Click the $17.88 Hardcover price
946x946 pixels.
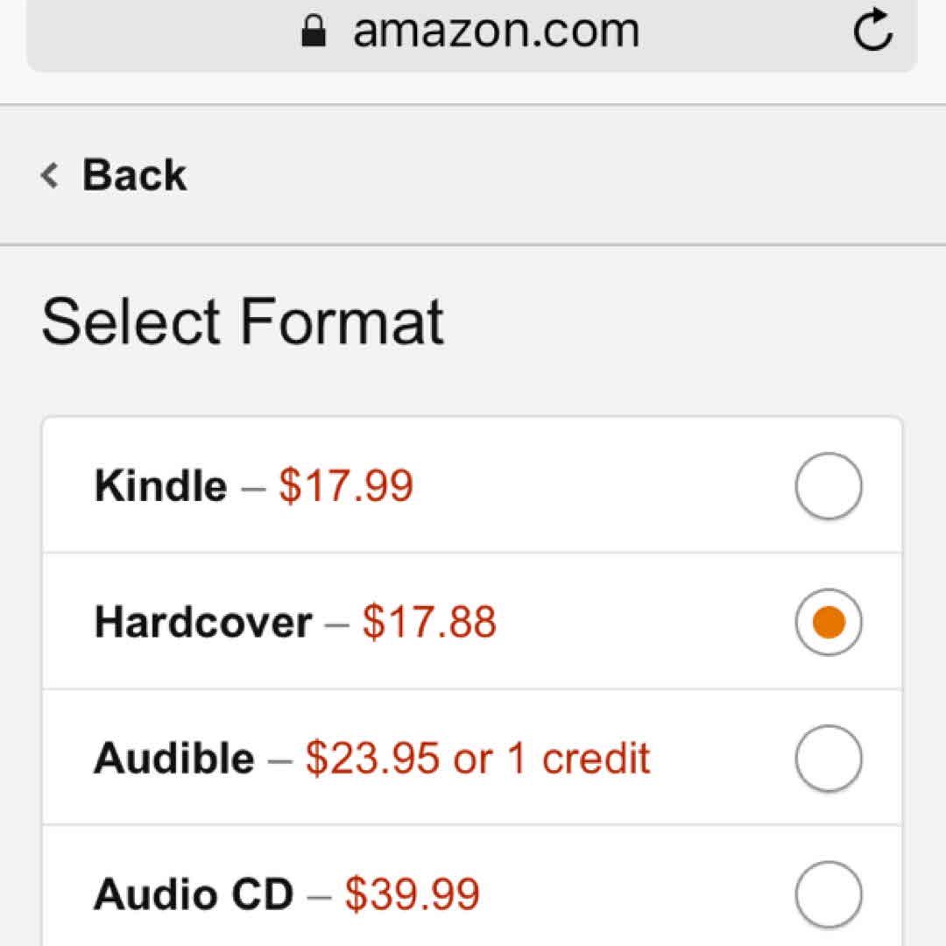[x=429, y=623]
